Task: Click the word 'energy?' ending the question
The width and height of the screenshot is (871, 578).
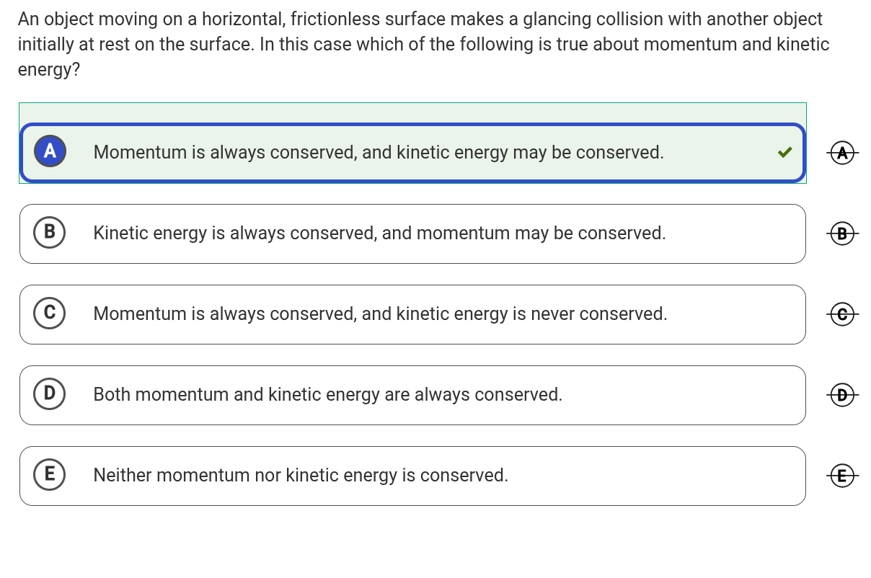Action: point(48,71)
